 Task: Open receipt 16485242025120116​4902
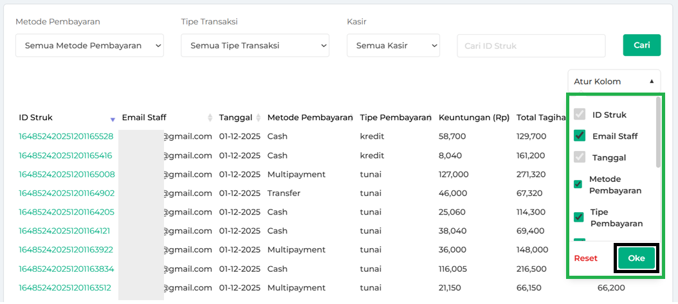pos(66,193)
